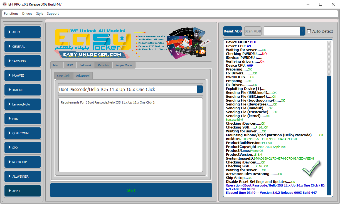Click the ProductBuildVersion 19H390 log entry
Image resolution: width=340 pixels, height=204 pixels.
click(249, 143)
